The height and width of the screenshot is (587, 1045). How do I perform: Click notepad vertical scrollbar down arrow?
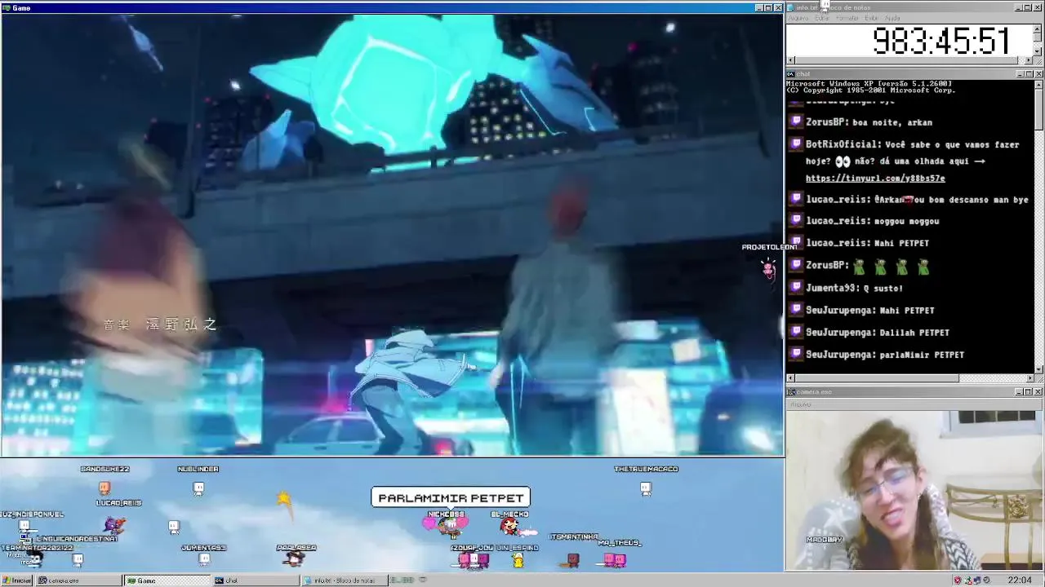1038,51
